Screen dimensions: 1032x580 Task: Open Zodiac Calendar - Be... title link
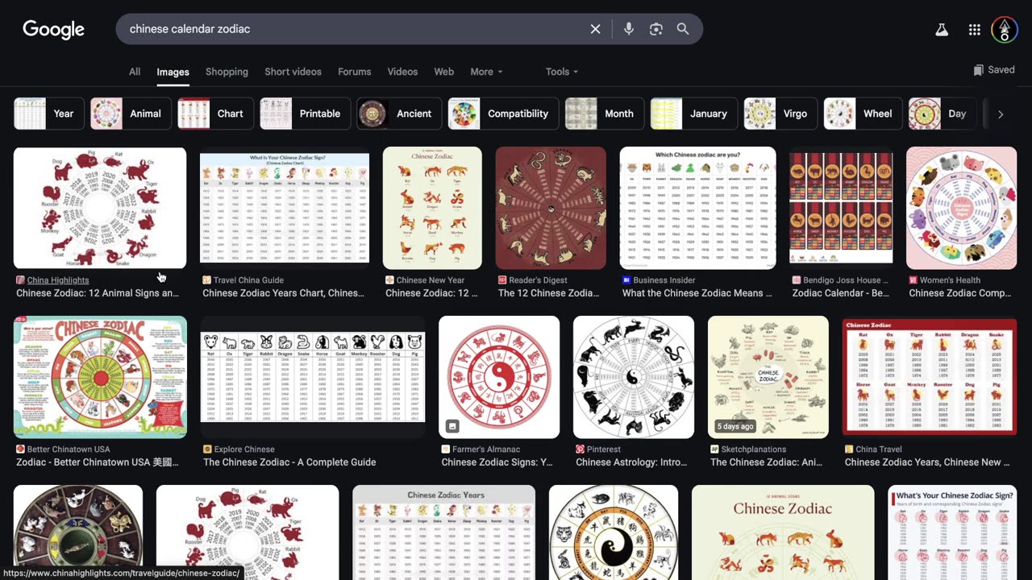tap(840, 293)
